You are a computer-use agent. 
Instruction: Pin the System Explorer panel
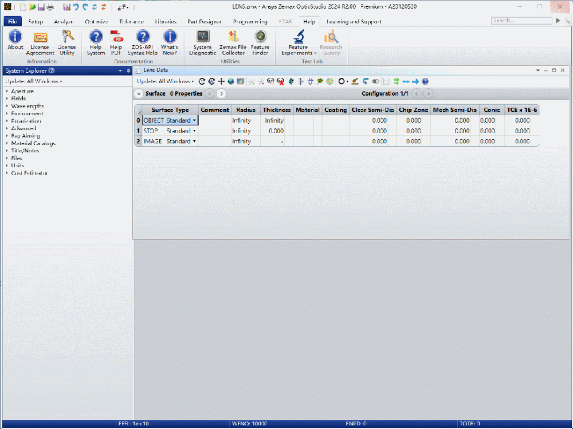click(x=128, y=70)
